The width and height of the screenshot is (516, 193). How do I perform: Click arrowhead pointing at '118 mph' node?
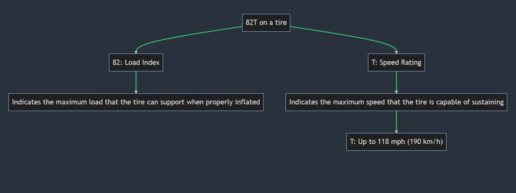click(x=396, y=131)
